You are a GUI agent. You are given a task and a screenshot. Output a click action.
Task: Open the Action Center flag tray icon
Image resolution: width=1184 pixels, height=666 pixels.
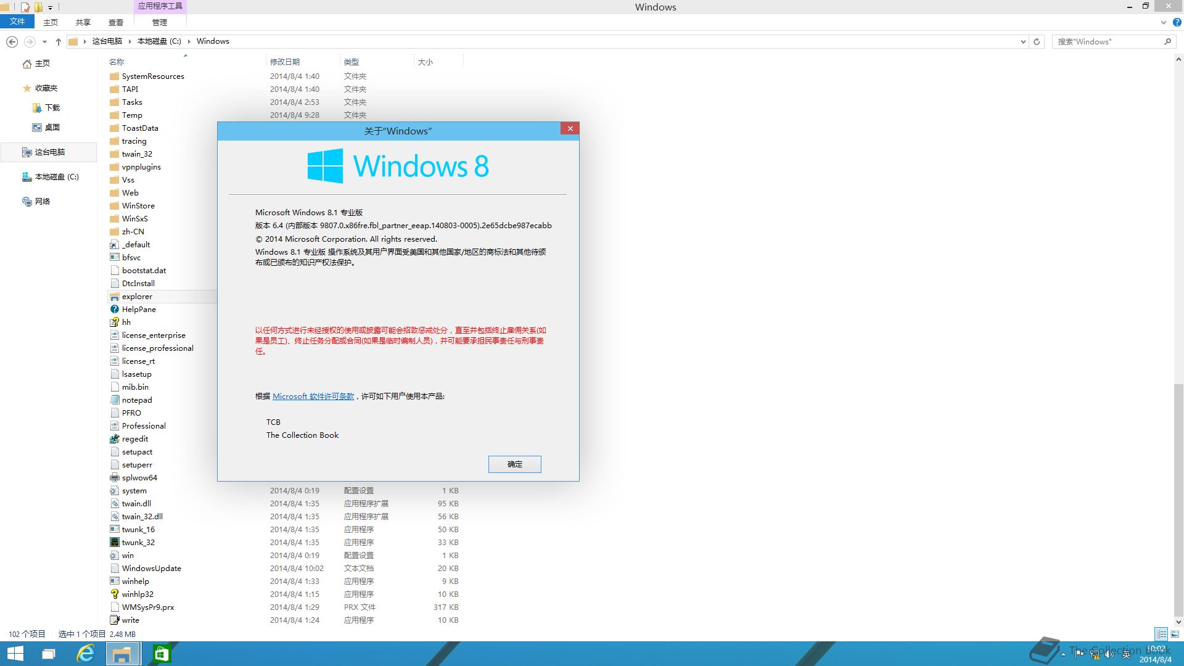[1079, 654]
